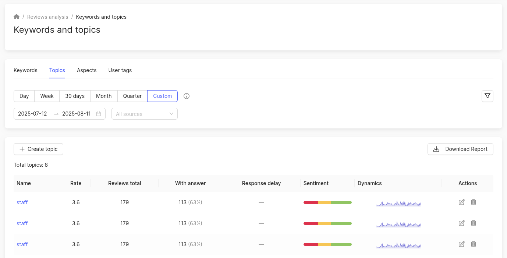The height and width of the screenshot is (258, 507).
Task: Select the Week period option
Action: pyautogui.click(x=47, y=96)
